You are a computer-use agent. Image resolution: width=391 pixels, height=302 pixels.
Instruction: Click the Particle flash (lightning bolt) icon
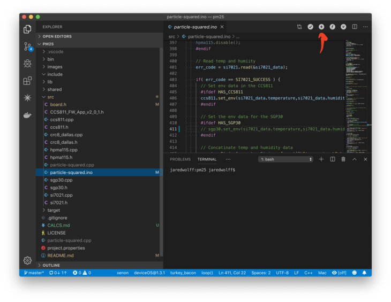pyautogui.click(x=321, y=27)
